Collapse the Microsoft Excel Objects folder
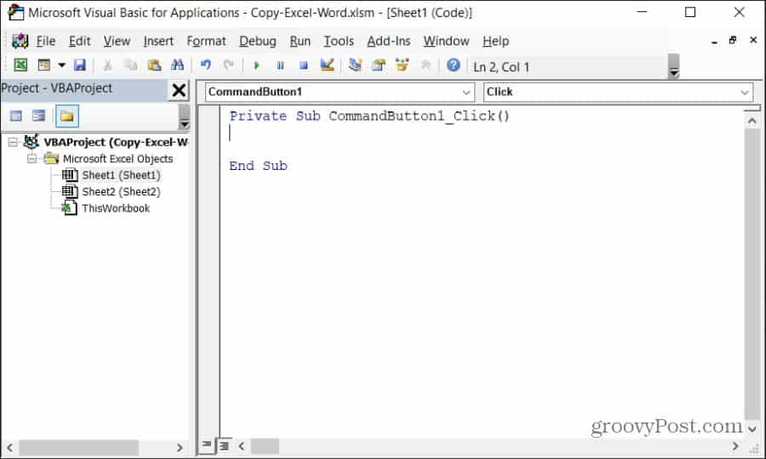The height and width of the screenshot is (459, 766). [31, 159]
